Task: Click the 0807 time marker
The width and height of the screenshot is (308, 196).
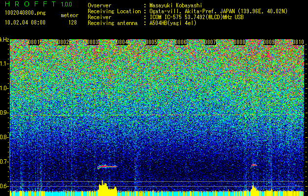Action: point(210,42)
